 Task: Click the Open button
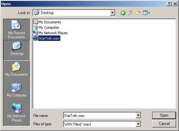coord(164,115)
